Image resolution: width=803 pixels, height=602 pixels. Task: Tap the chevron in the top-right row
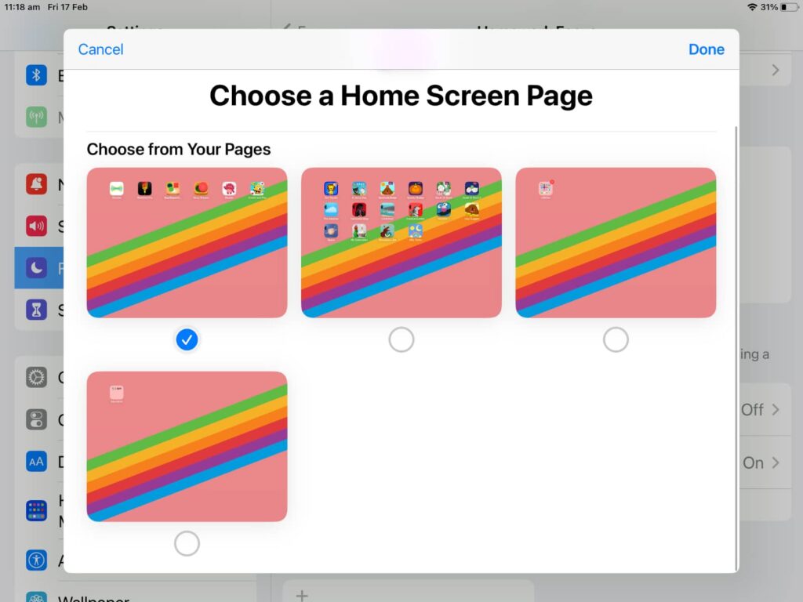pos(775,71)
